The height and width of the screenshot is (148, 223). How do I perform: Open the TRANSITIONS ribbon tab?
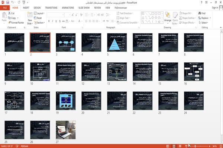(x=51, y=8)
